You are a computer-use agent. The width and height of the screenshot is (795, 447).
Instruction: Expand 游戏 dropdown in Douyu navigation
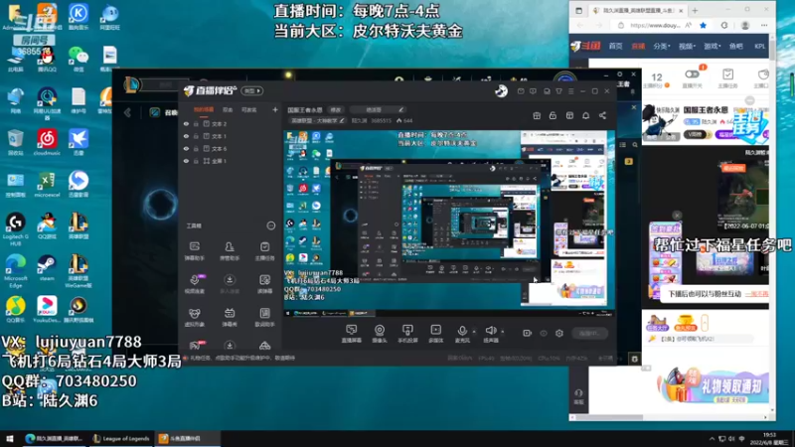[713, 46]
